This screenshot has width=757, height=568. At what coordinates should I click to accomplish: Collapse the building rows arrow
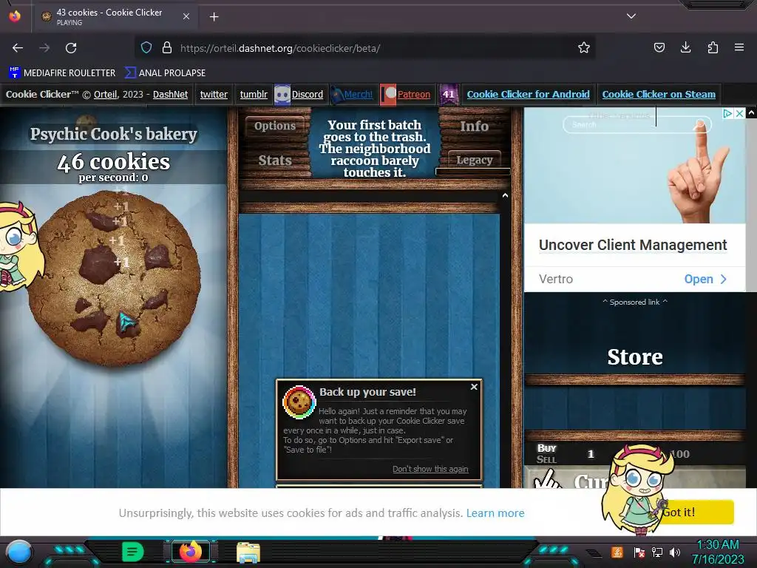click(x=505, y=195)
